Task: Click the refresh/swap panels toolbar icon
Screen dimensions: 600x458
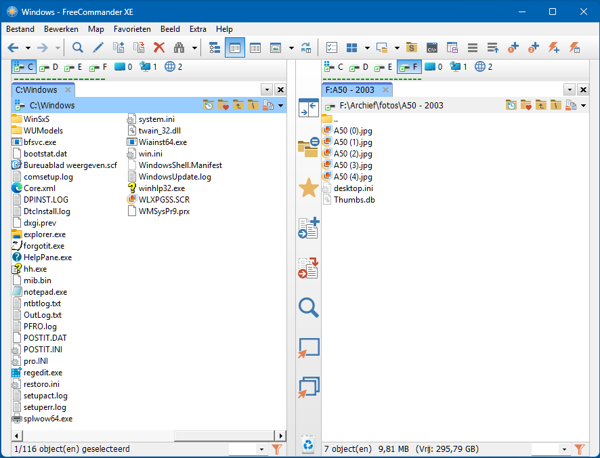Action: 306,48
